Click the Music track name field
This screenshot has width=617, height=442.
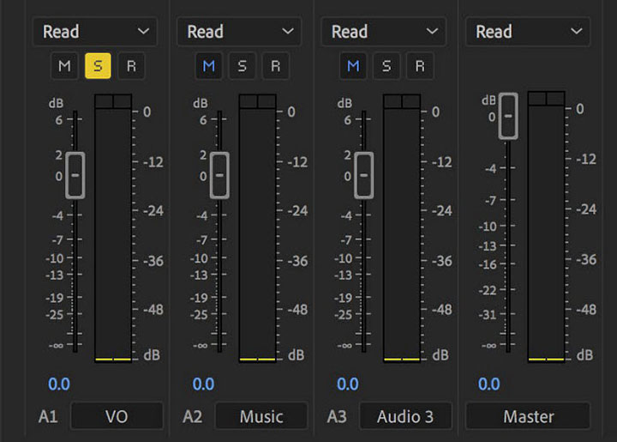261,416
